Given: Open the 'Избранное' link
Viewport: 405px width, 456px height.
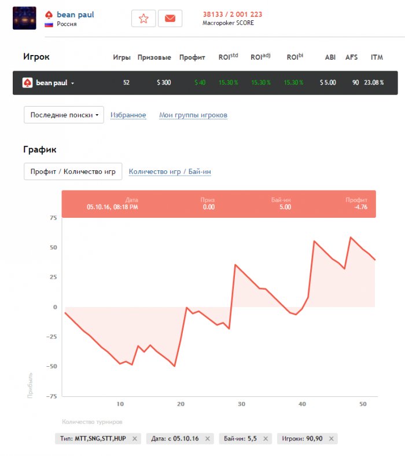Looking at the screenshot, I should 128,115.
